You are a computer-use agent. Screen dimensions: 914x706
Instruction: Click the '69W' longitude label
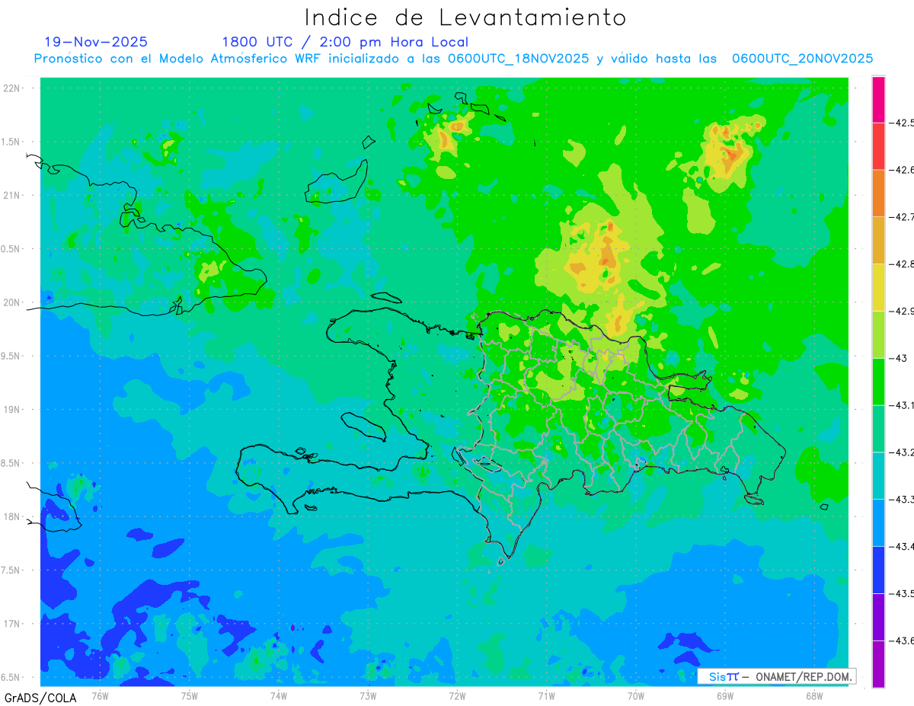725,695
